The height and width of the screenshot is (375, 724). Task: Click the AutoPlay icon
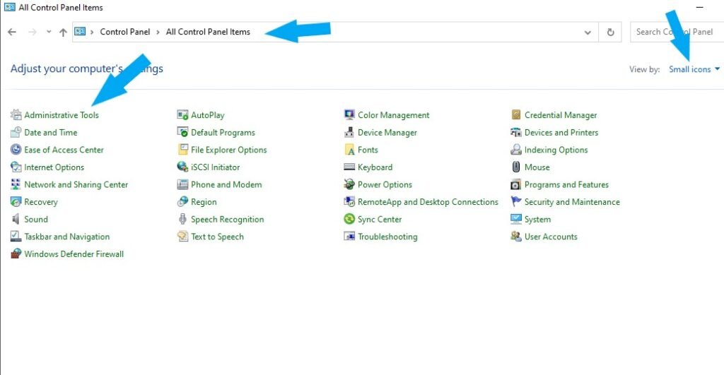(x=183, y=115)
